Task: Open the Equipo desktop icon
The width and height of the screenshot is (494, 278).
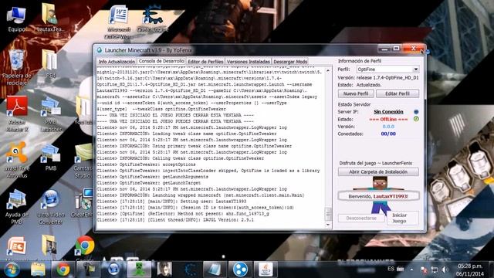Action: [16, 19]
